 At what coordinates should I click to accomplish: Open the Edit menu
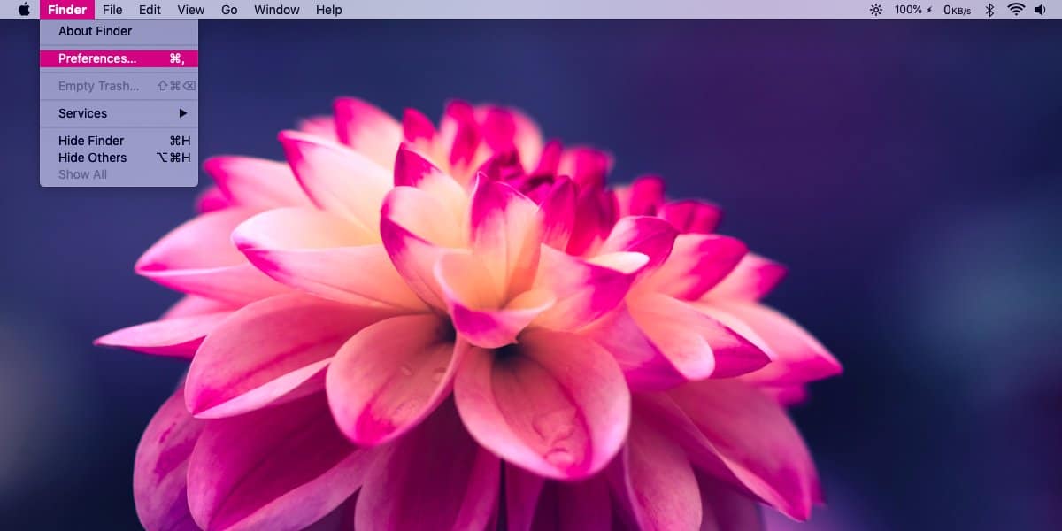click(x=150, y=10)
